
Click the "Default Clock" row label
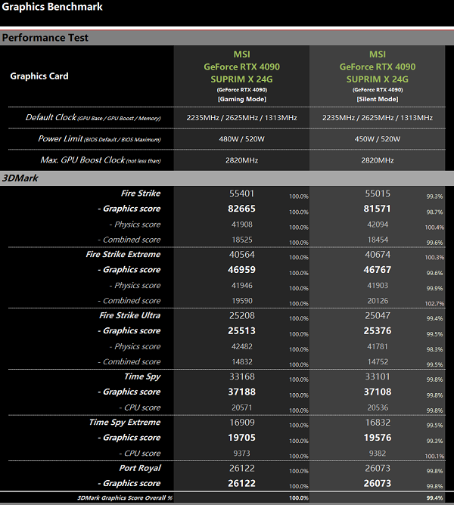click(93, 117)
